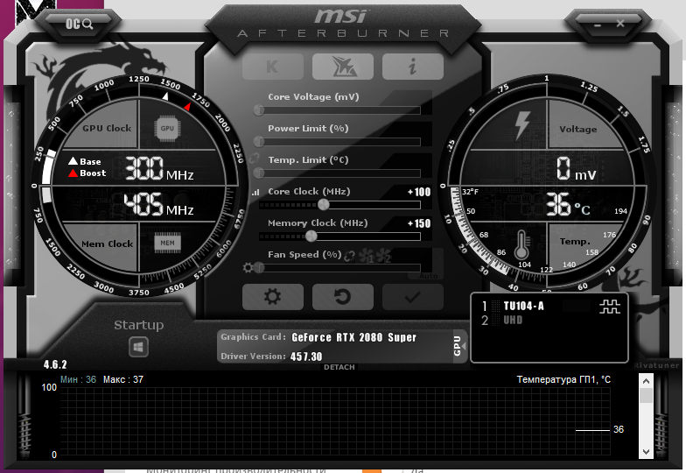The width and height of the screenshot is (686, 473).
Task: Select fan 2 icon
Action: pyautogui.click(x=383, y=256)
